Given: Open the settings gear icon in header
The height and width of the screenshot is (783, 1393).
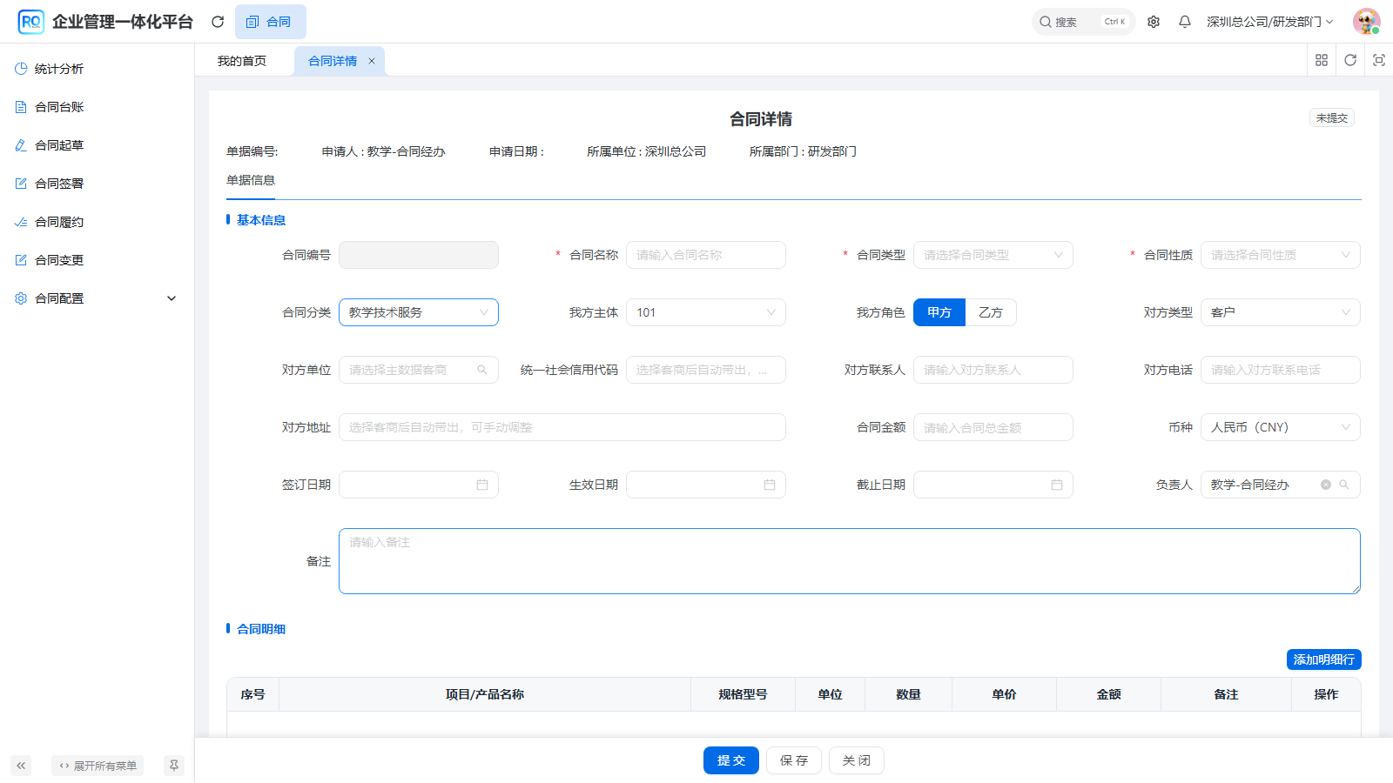Looking at the screenshot, I should coord(1154,22).
